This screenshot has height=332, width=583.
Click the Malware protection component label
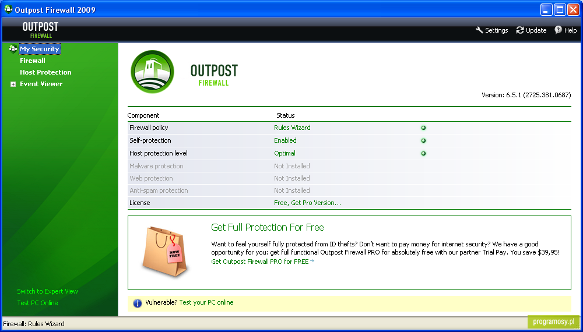coord(156,166)
